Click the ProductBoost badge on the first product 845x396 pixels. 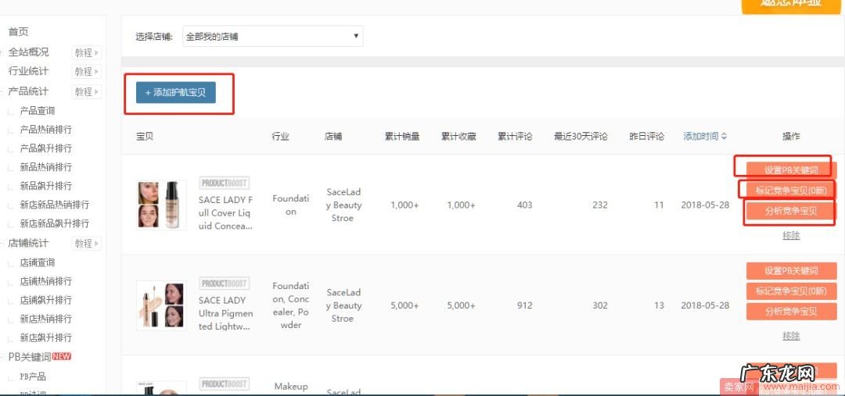tap(224, 183)
